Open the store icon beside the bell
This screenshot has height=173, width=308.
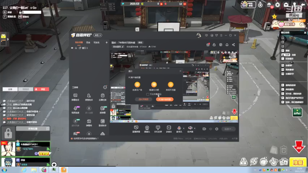221,45
